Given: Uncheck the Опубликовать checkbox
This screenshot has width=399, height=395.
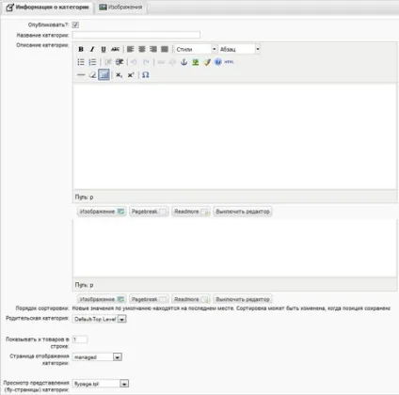Looking at the screenshot, I should pos(75,24).
